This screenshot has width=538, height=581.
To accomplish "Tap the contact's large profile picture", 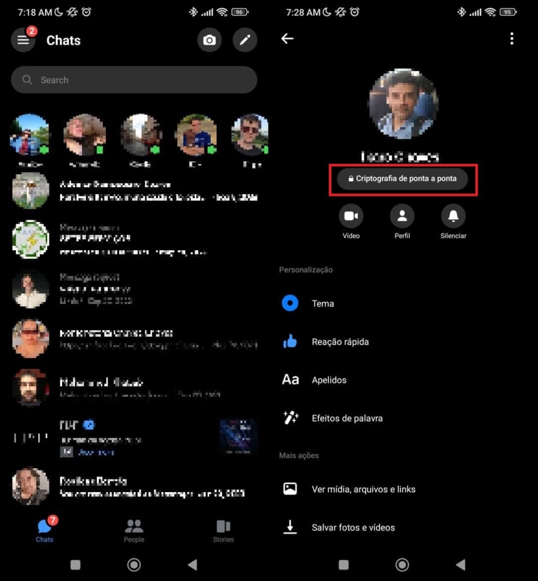I will 403,104.
